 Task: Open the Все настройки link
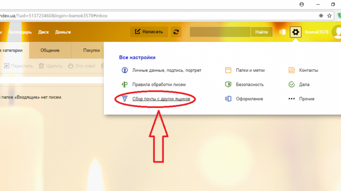(x=137, y=57)
